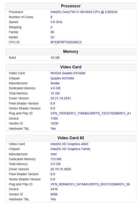Screen dimensions: 138x205
Task: Click the Quadro K3100M chipset value
Action: [x=62, y=78]
